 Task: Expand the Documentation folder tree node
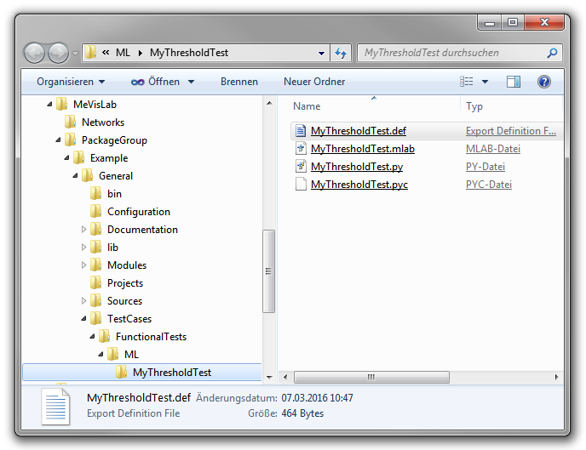tap(84, 230)
